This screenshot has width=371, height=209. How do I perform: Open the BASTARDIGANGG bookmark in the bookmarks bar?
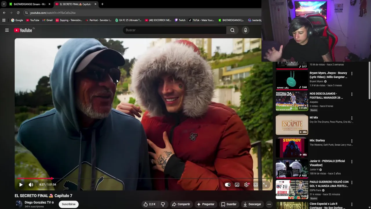point(231,20)
